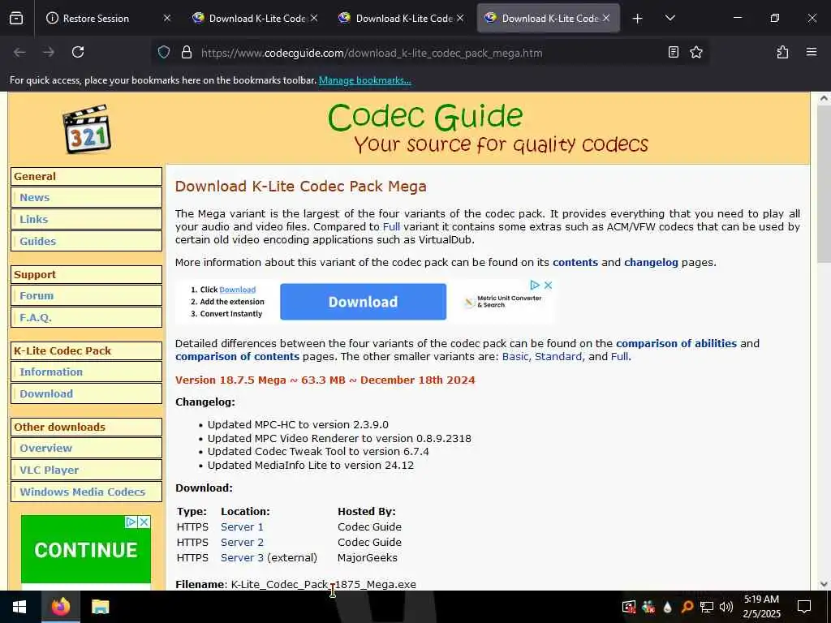Viewport: 831px width, 623px height.
Task: Click the blue Download ad button
Action: [363, 302]
